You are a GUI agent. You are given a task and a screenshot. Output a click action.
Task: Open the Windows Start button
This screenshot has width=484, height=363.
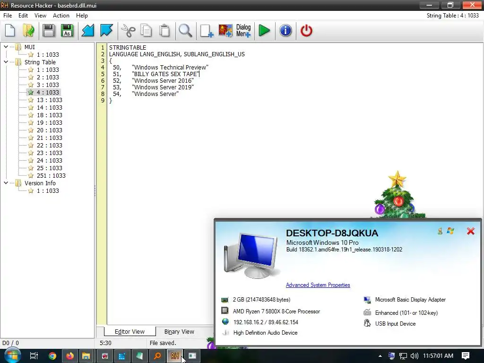point(12,355)
